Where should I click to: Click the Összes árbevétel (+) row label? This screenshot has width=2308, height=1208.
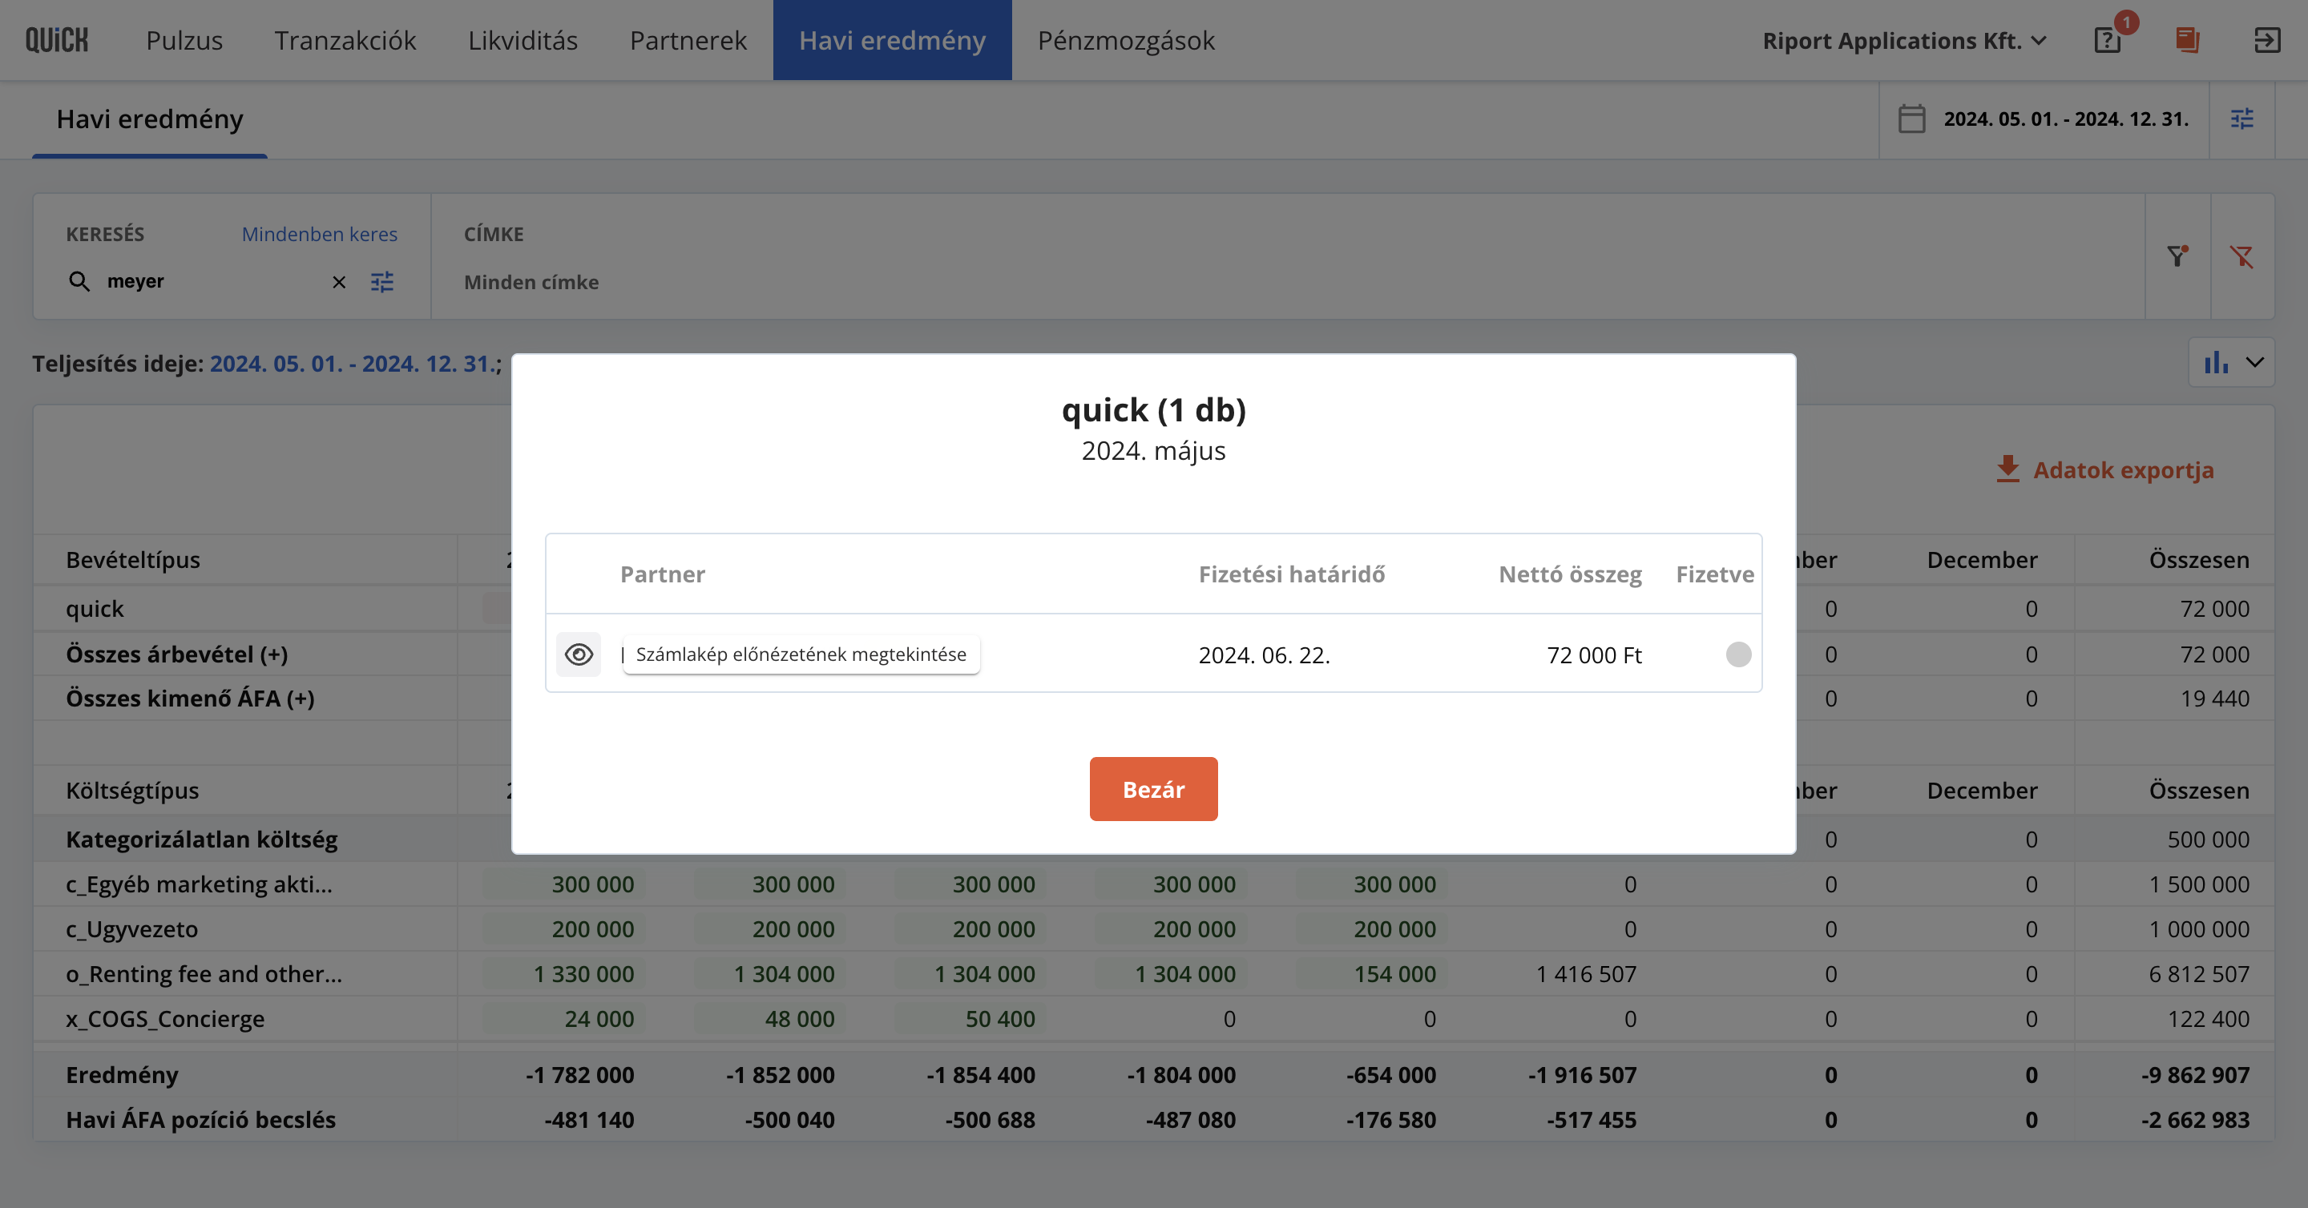(176, 654)
